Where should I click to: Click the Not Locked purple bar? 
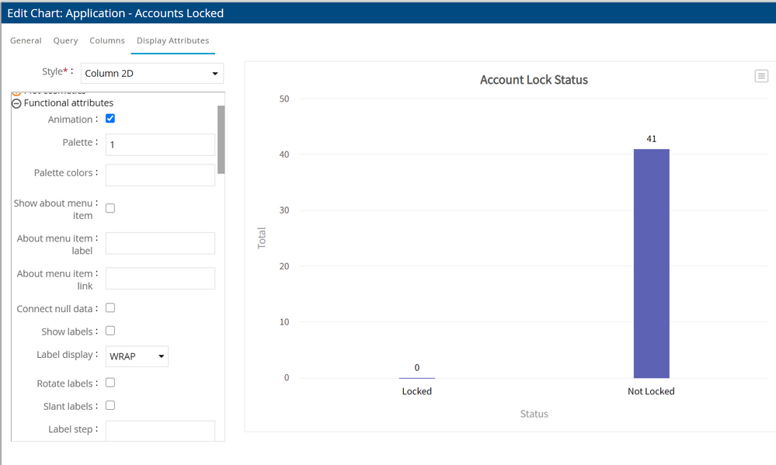coord(651,263)
